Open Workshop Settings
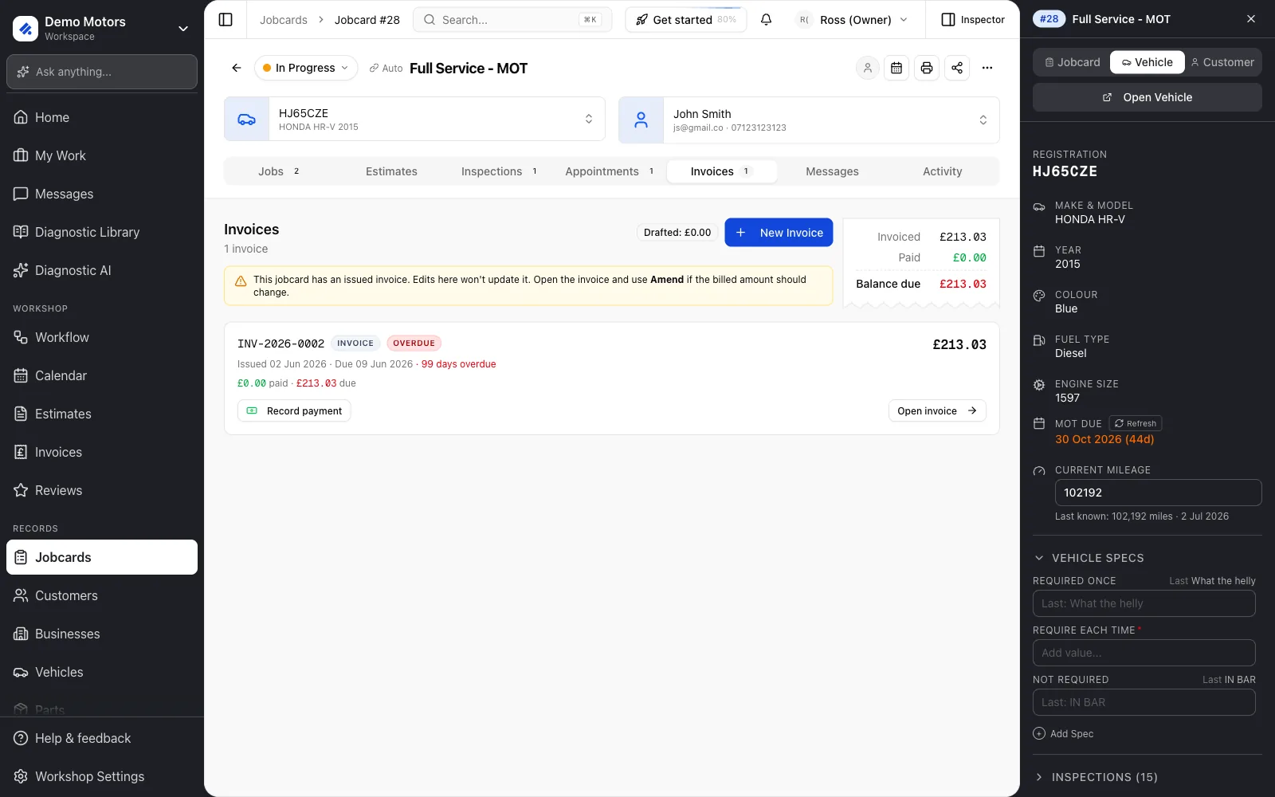Image resolution: width=1275 pixels, height=797 pixels. [x=102, y=776]
